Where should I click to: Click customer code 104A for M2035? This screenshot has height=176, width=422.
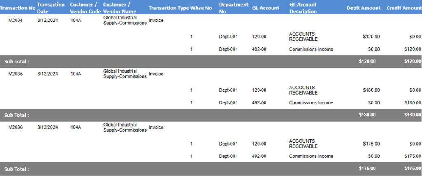76,74
